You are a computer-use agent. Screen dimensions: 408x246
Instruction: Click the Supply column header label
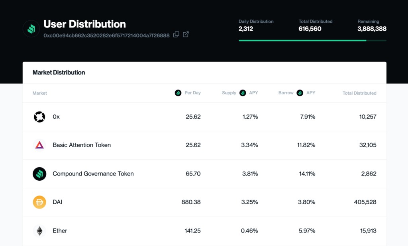click(x=229, y=93)
